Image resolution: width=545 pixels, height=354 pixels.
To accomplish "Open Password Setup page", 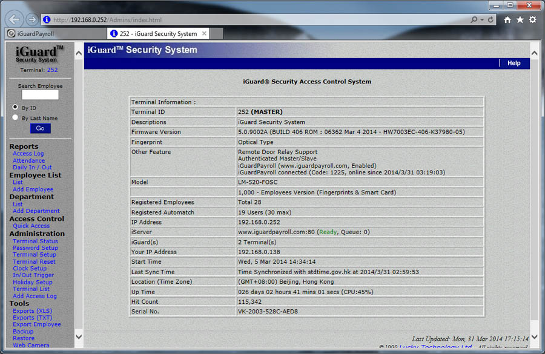I will tap(36, 247).
